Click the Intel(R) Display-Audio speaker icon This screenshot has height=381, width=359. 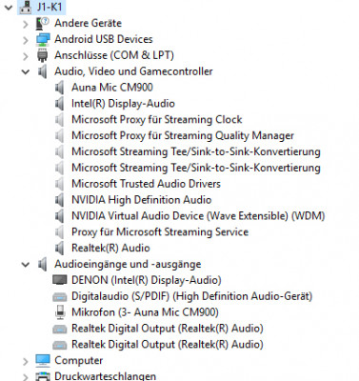coord(59,104)
